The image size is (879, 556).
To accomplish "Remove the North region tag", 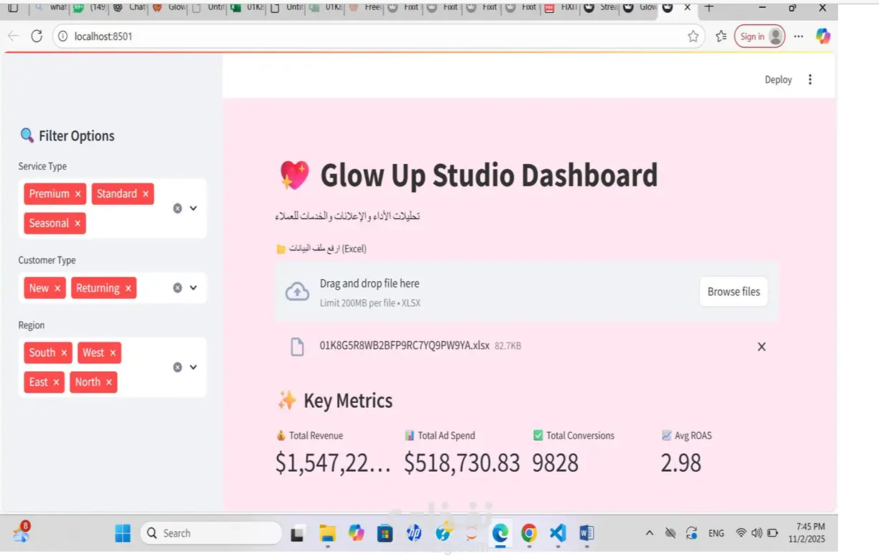I will tap(109, 383).
